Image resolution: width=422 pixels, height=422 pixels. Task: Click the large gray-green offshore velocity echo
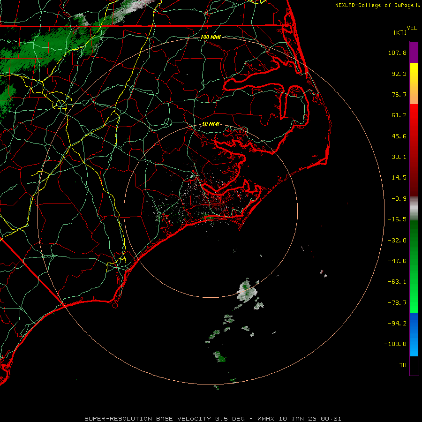coord(247,292)
